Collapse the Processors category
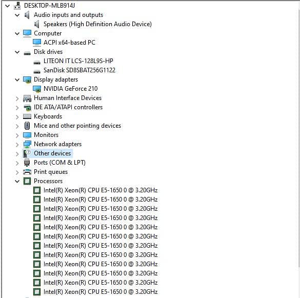Image resolution: width=300 pixels, height=298 pixels. (x=17, y=181)
